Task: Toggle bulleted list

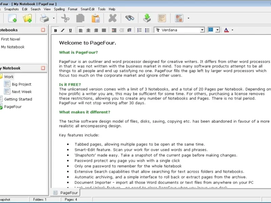Action: [x=147, y=30]
